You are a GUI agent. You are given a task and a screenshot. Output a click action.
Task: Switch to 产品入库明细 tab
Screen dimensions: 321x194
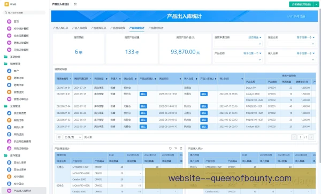pos(80,28)
